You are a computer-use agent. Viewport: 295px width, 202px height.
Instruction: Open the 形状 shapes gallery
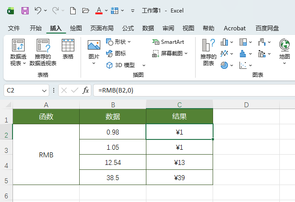pyautogui.click(x=119, y=42)
